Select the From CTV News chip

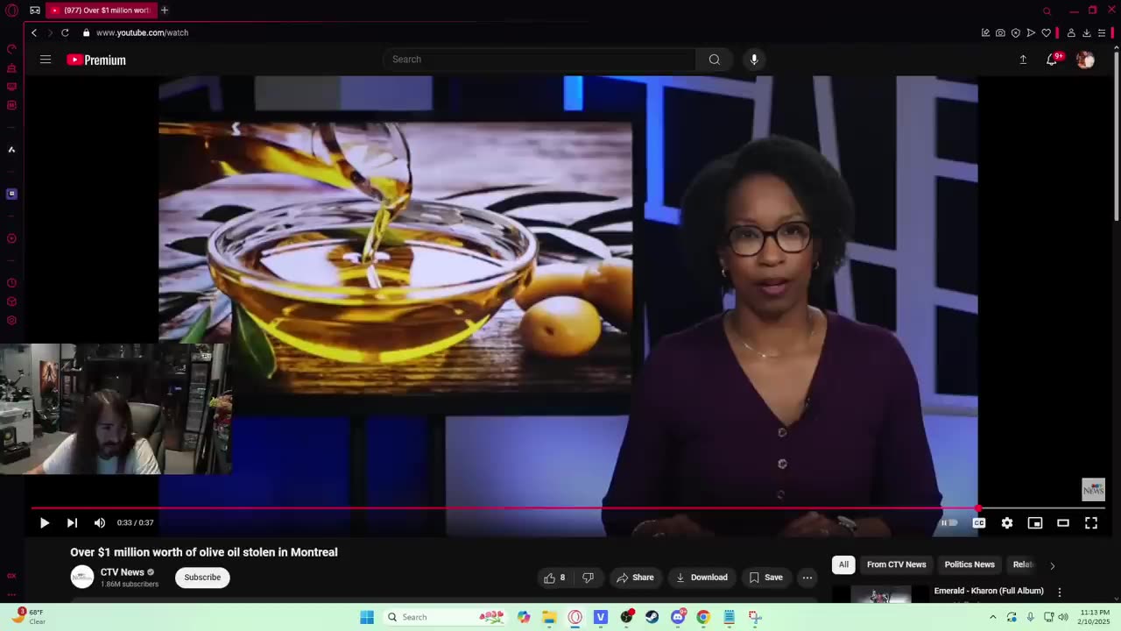click(896, 564)
